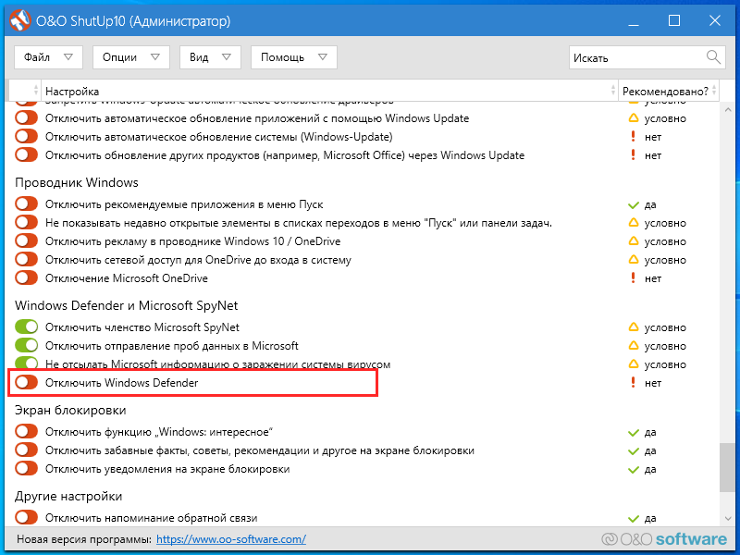The image size is (740, 555).
Task: Sort by the 'Настройка' column header
Action: pyautogui.click(x=330, y=91)
